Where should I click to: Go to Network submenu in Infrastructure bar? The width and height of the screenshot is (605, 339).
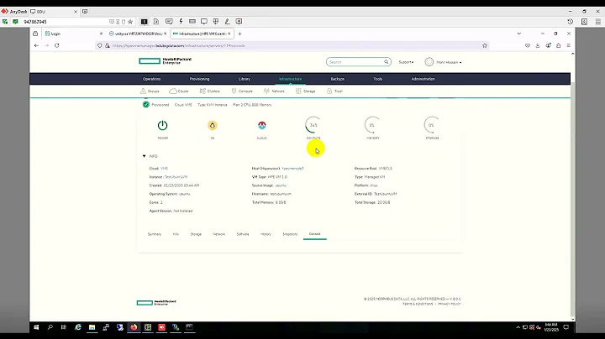[274, 91]
